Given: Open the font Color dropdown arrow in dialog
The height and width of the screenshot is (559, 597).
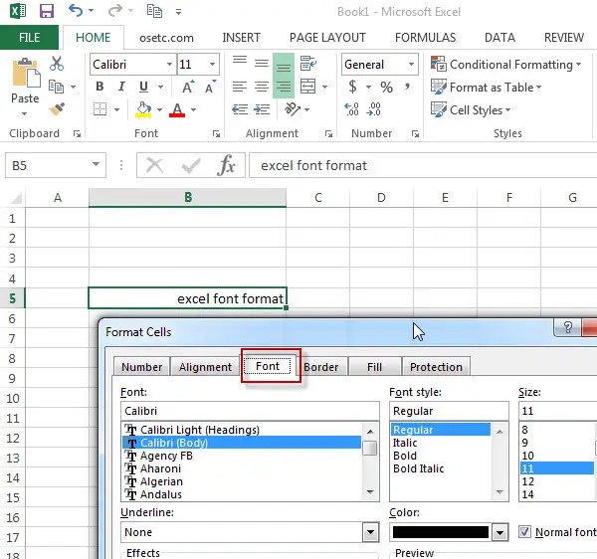Looking at the screenshot, I should [x=500, y=532].
